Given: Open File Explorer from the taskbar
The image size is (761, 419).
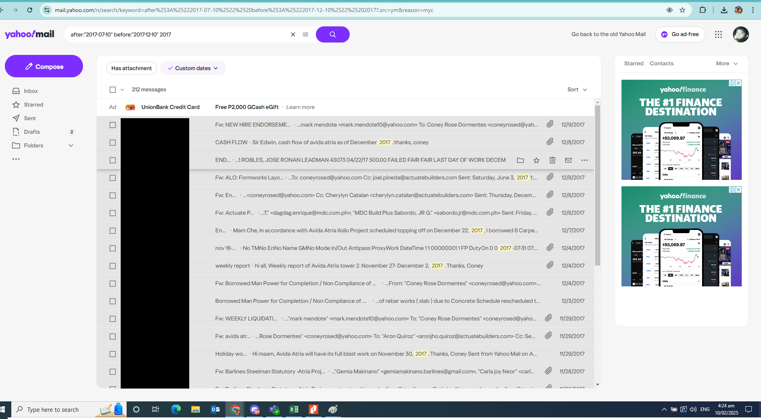Looking at the screenshot, I should click(196, 409).
